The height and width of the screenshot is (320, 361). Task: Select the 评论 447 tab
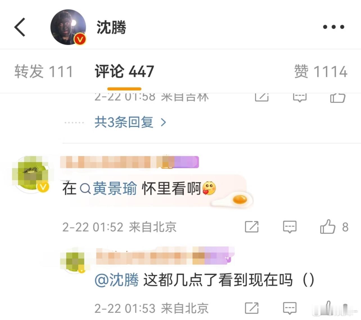[124, 71]
